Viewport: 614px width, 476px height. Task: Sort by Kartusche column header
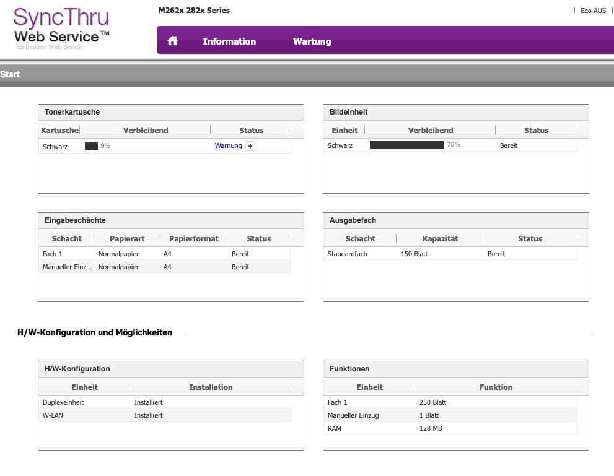pos(59,130)
